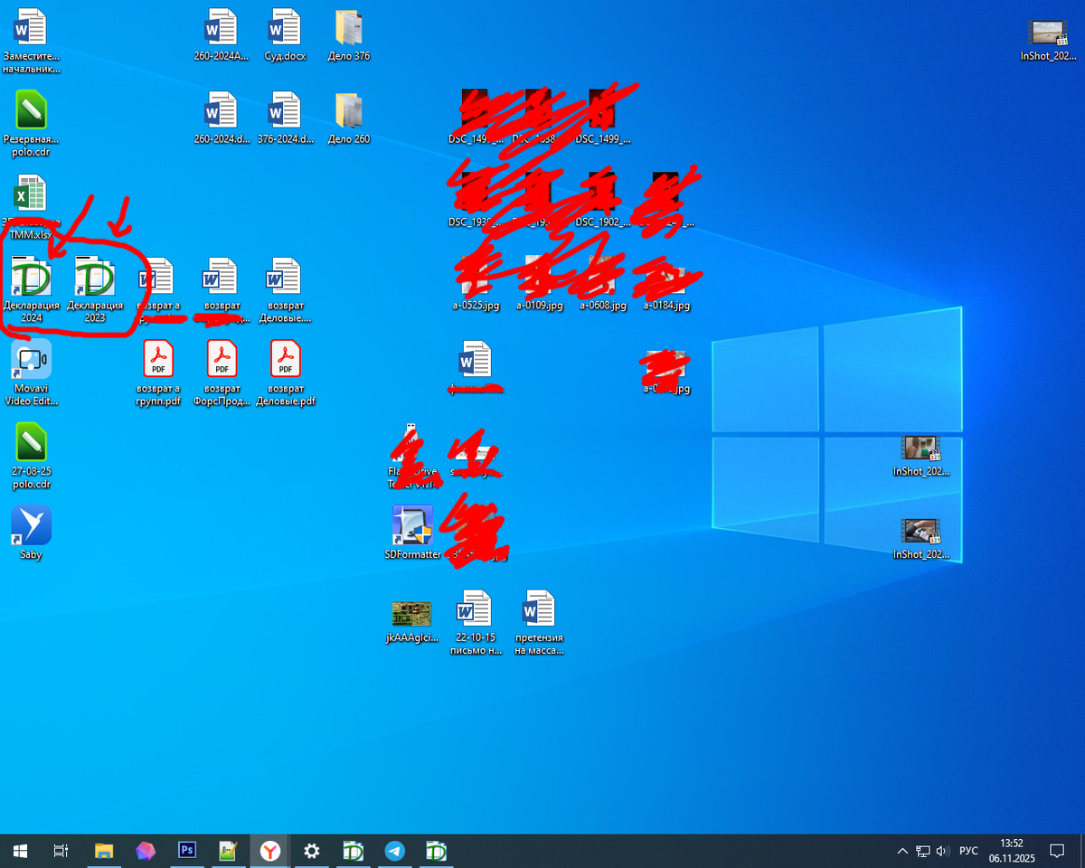Select the претензия на масса... document
Screen dimensions: 1085x868
tap(539, 622)
